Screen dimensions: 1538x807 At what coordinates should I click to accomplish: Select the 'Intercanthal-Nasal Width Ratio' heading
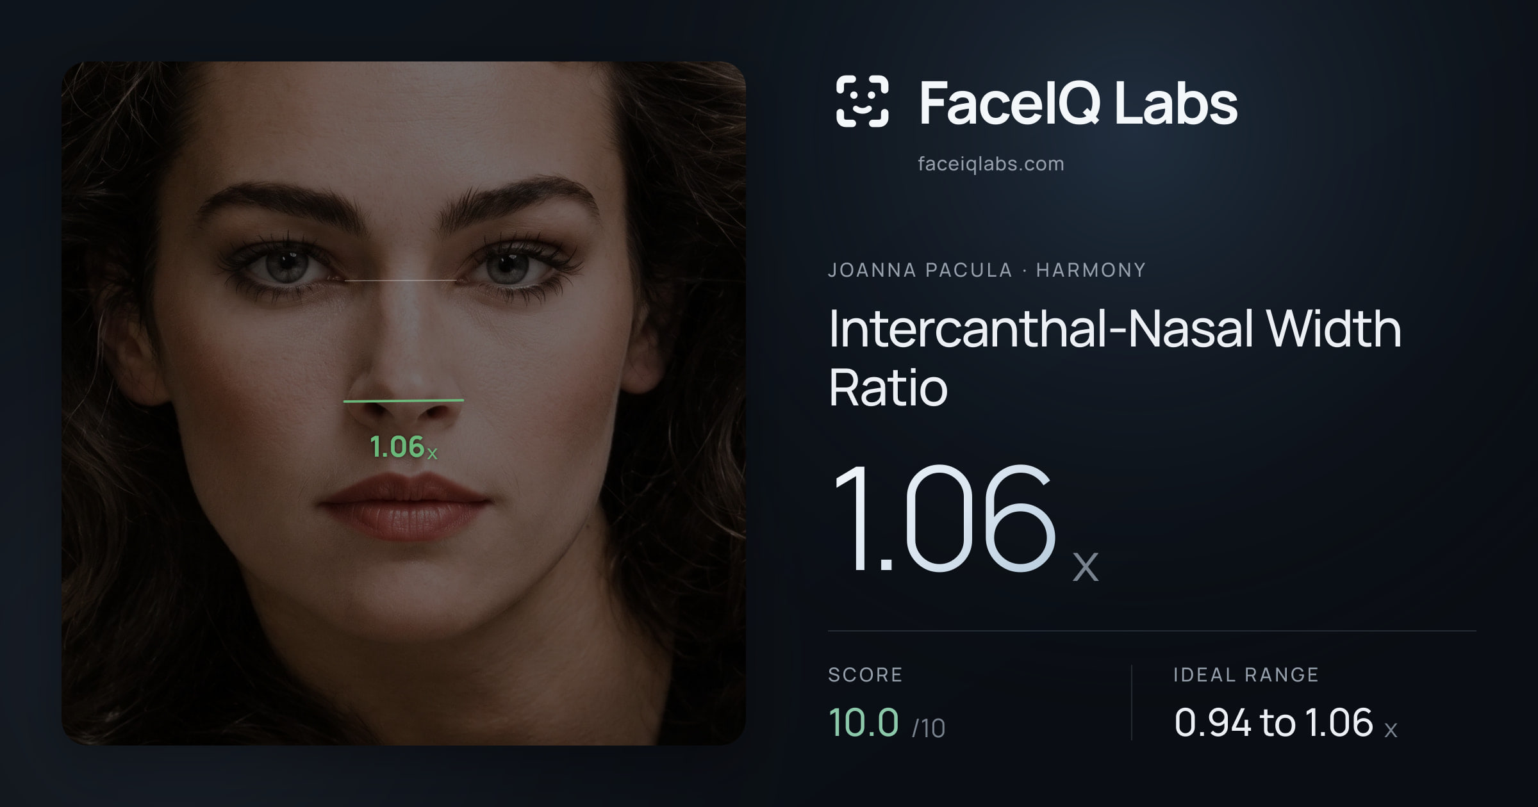pos(1115,357)
